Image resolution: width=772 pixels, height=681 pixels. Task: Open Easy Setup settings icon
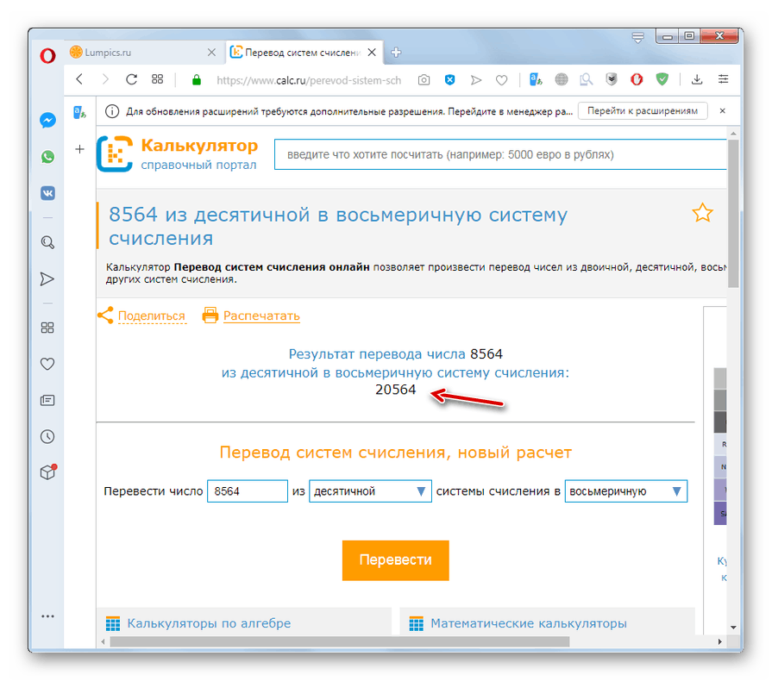tap(723, 79)
